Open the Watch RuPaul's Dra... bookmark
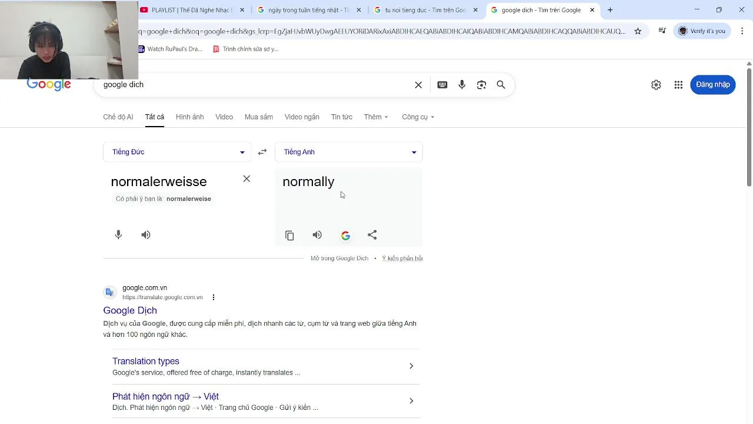Screen dimensions: 753x424 point(170,49)
